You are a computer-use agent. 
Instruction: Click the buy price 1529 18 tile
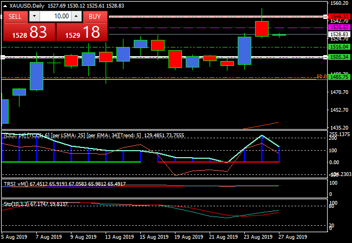82,33
